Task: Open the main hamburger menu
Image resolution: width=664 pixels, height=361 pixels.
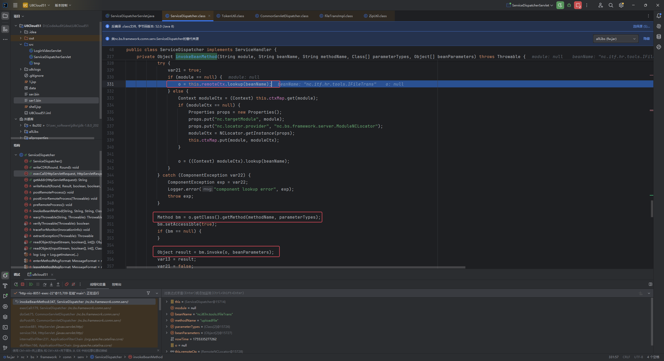Action: pyautogui.click(x=15, y=5)
